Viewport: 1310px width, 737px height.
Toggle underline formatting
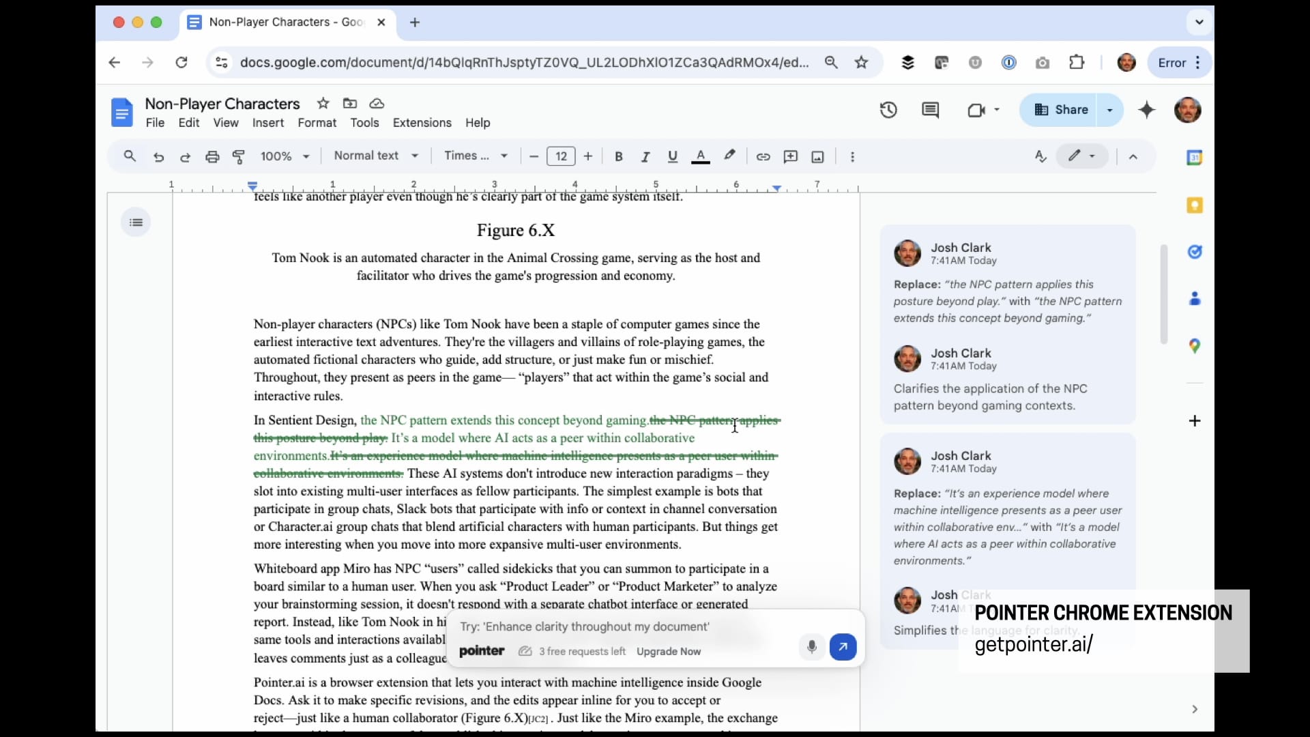pyautogui.click(x=672, y=157)
